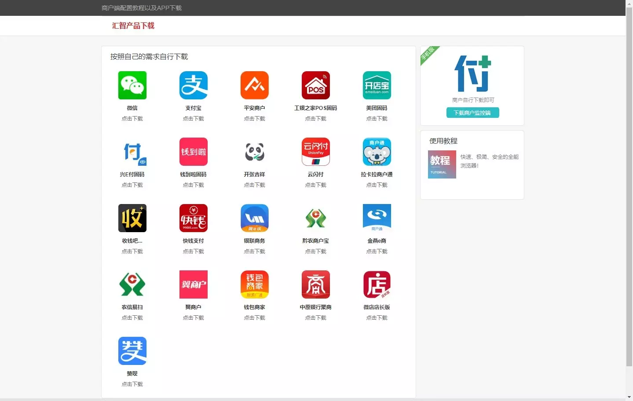Open the 平安商户 orange icon
Screen dimensions: 633x401
coord(254,85)
